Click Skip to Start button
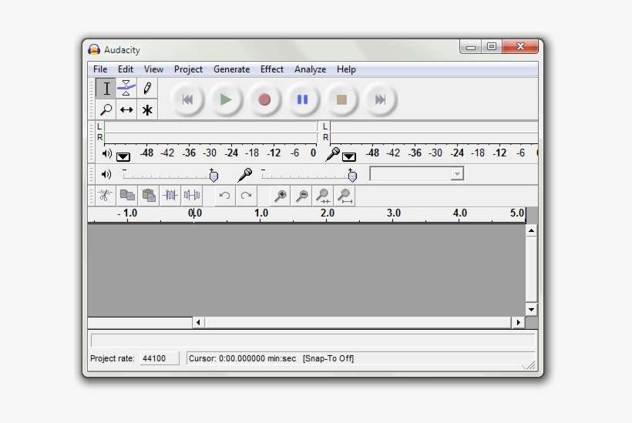Image resolution: width=632 pixels, height=423 pixels. [x=187, y=99]
